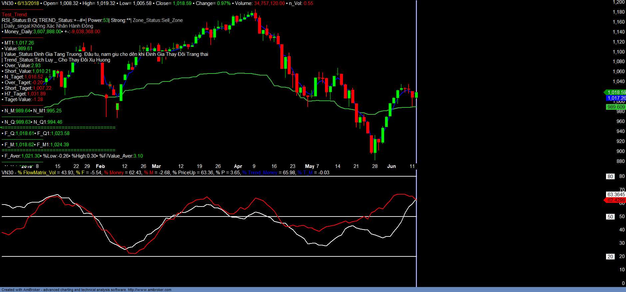Select the white 63.3645 indicator value tag
The height and width of the screenshot is (292, 626).
point(616,195)
